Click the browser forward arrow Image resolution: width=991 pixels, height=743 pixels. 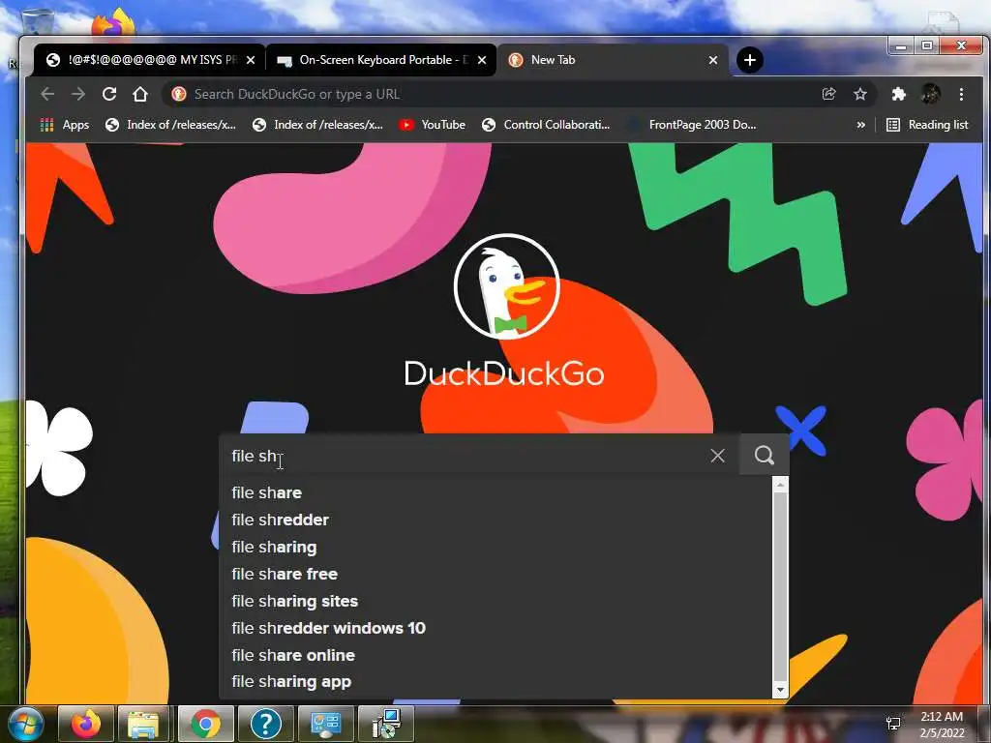(x=78, y=94)
